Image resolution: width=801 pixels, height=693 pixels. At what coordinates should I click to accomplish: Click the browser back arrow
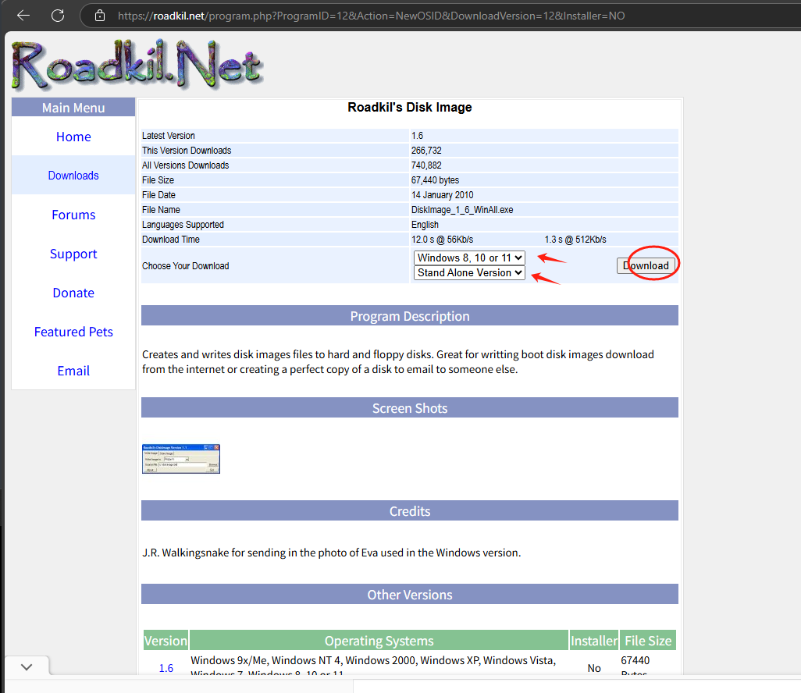click(x=23, y=16)
